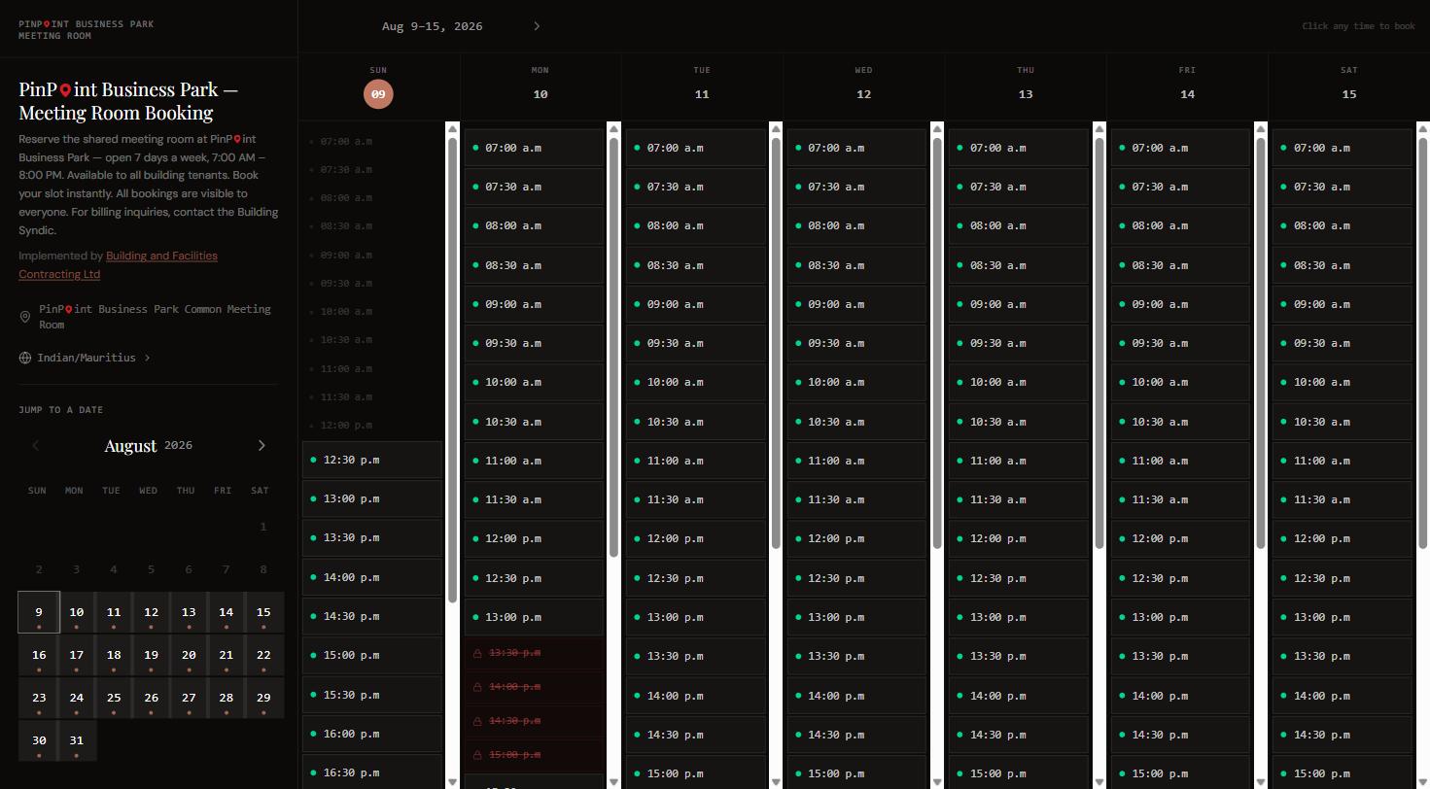This screenshot has height=789, width=1430.
Task: Go to next week using top chevron
Action: 537,26
